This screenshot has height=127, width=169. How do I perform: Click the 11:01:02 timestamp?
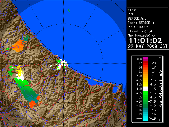point(145,40)
